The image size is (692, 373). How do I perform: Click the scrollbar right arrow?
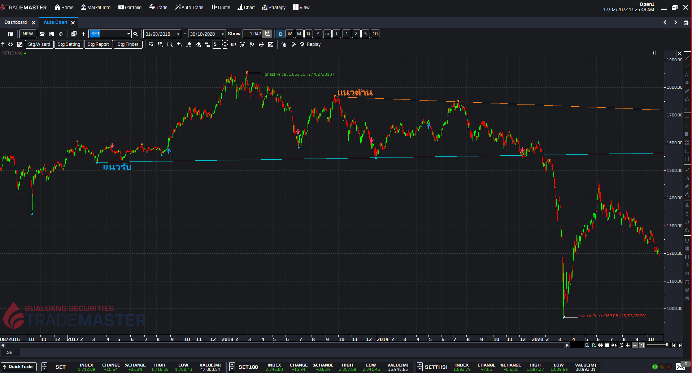click(567, 345)
